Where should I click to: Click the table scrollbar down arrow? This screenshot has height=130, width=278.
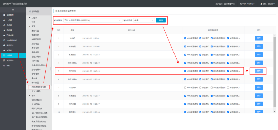pos(275,111)
